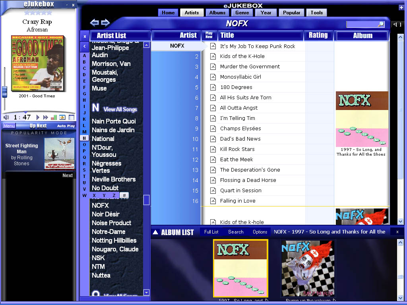Image resolution: width=407 pixels, height=305 pixels.
Task: Open the Tools tab
Action: pyautogui.click(x=317, y=12)
